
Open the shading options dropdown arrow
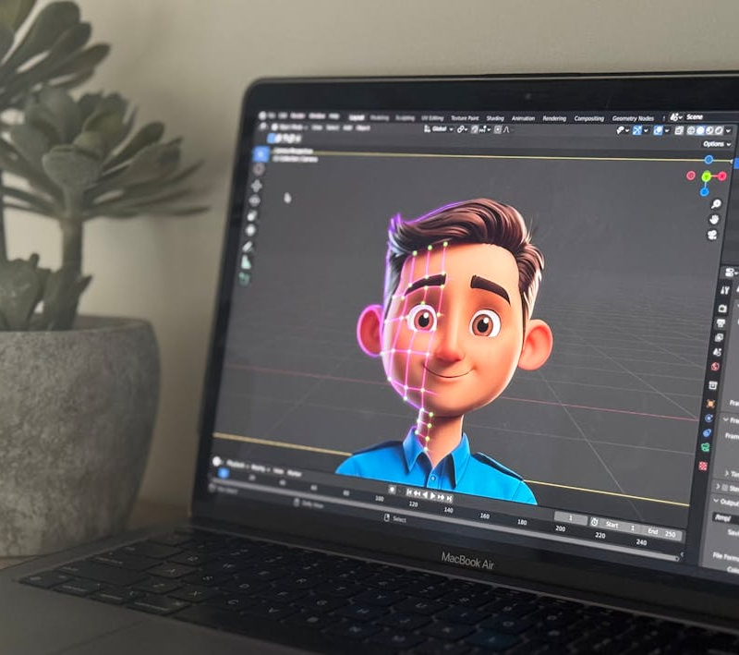click(729, 131)
